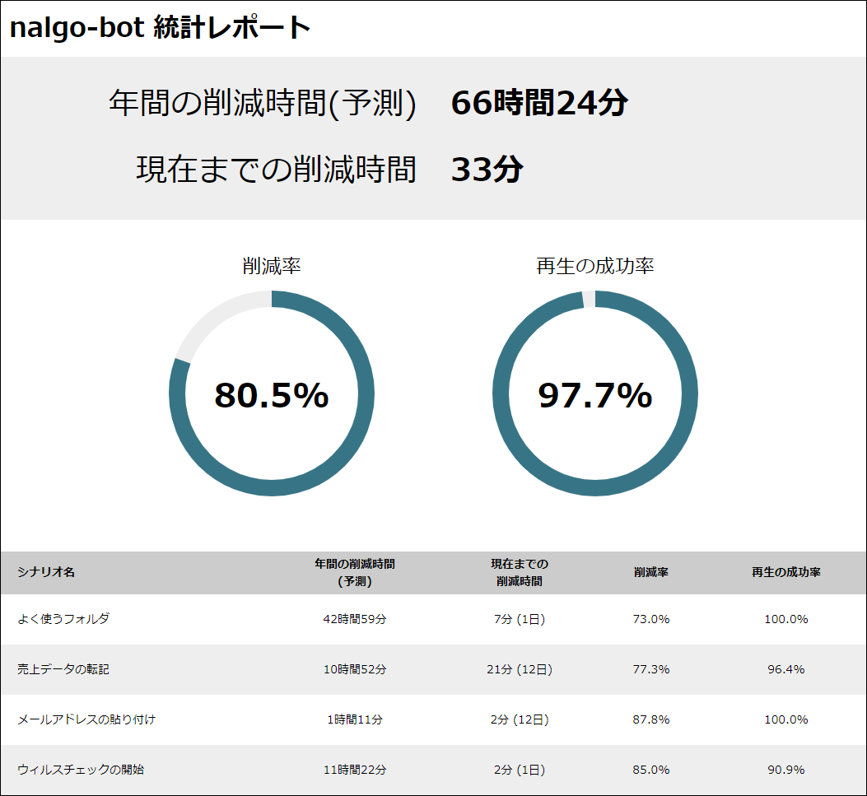867x796 pixels.
Task: Click the 21分 (12日) cell
Action: [x=520, y=669]
